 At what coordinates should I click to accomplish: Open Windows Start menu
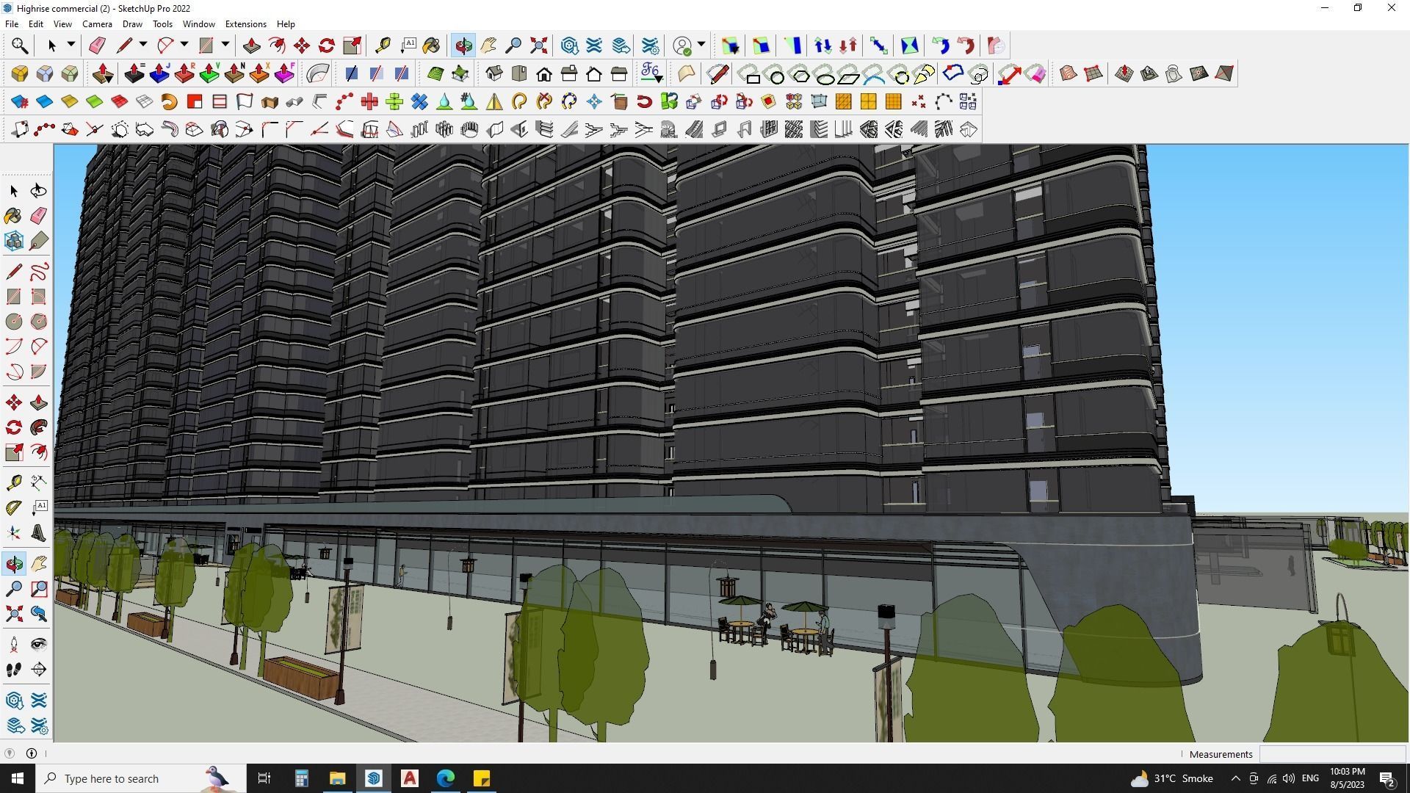(x=18, y=778)
